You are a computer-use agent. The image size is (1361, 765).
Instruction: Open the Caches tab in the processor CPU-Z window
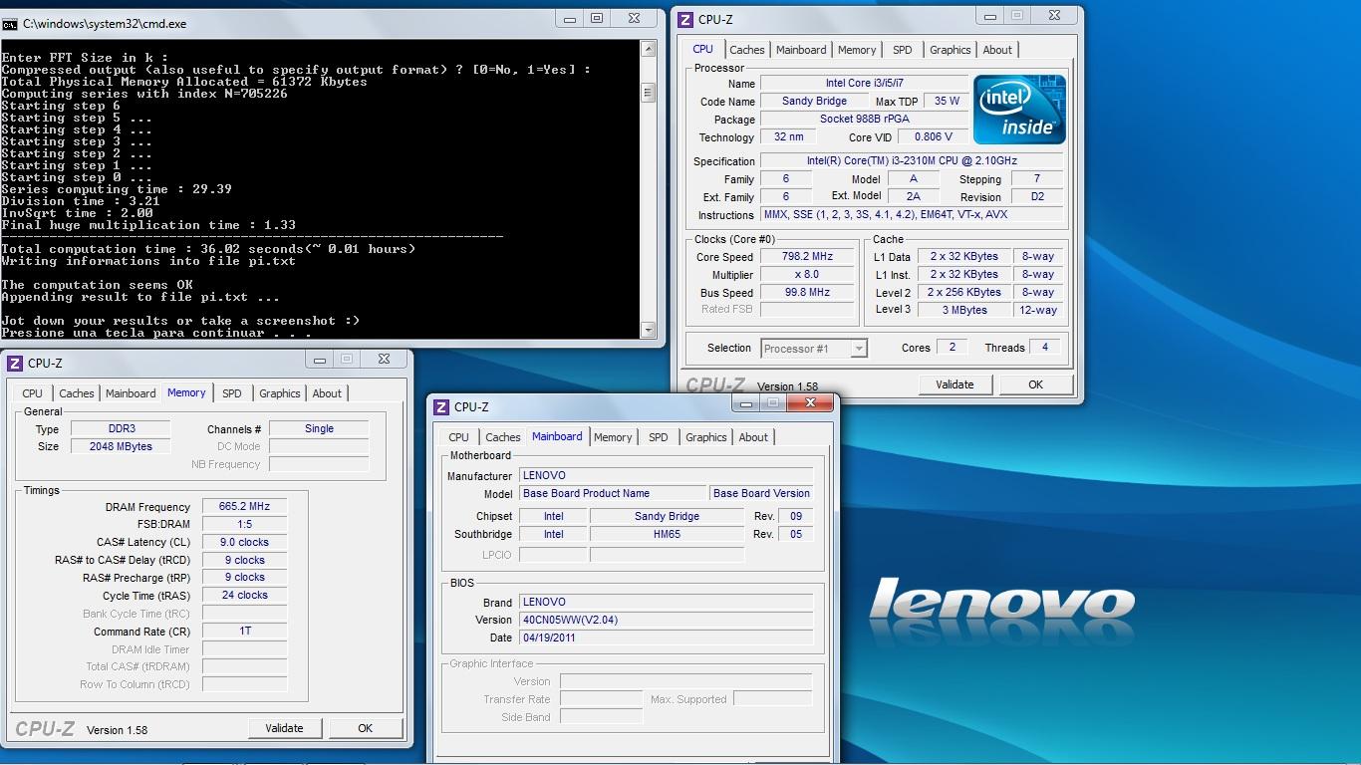pos(746,50)
